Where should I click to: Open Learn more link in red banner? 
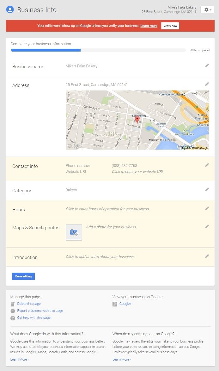click(x=149, y=26)
